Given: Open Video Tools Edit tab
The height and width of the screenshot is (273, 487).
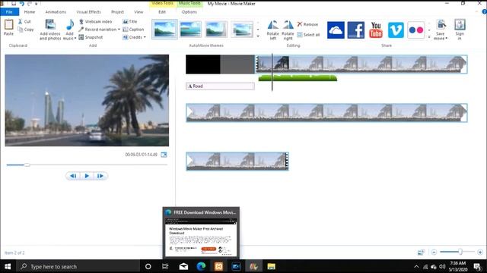Looking at the screenshot, I should [x=162, y=12].
